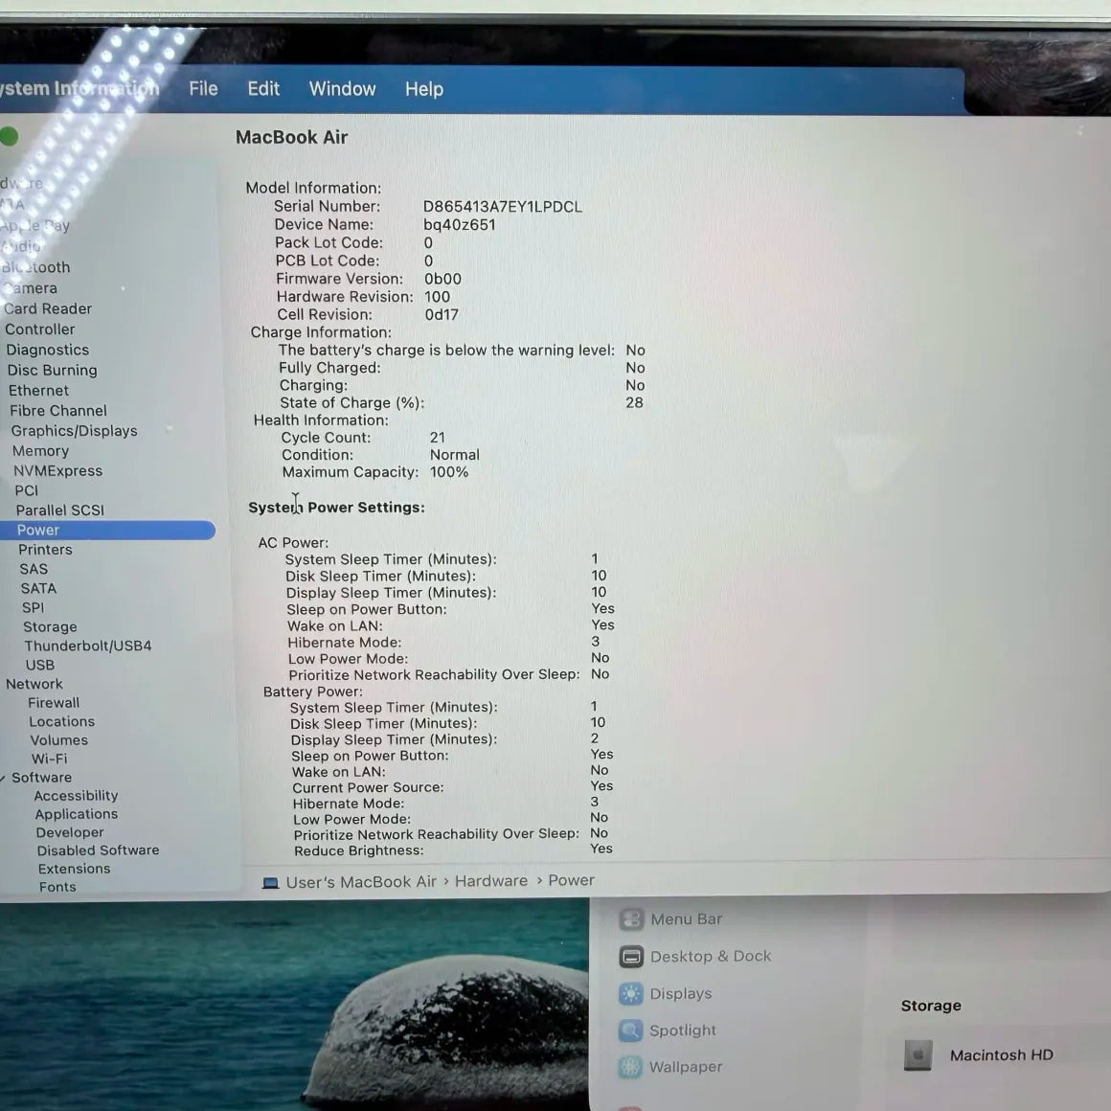Select the Network category in sidebar
The height and width of the screenshot is (1111, 1111).
click(x=34, y=684)
